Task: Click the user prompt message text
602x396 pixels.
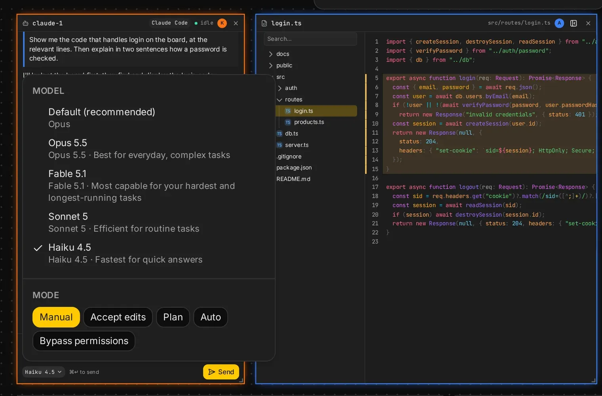Action: [128, 49]
